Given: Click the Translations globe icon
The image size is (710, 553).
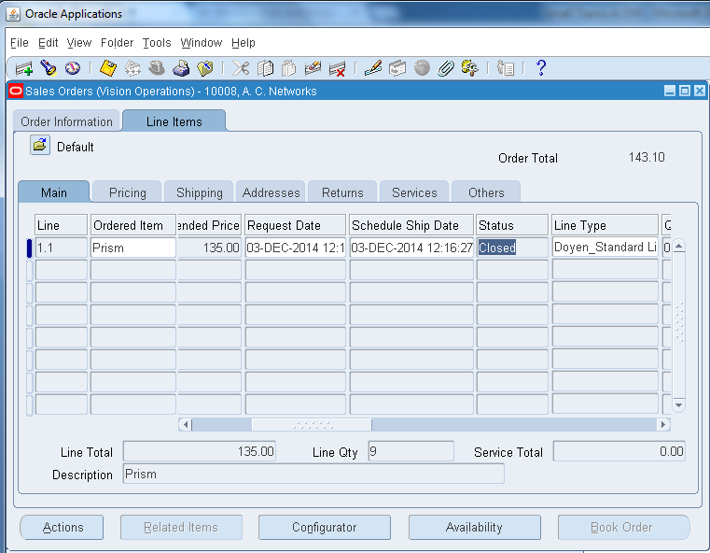Looking at the screenshot, I should 422,68.
